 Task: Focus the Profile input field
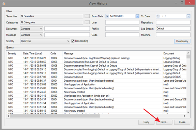[x=122, y=29]
